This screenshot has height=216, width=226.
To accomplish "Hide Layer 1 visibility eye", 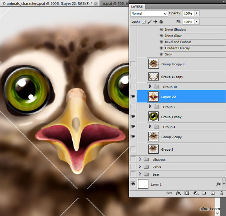I will (x=133, y=184).
